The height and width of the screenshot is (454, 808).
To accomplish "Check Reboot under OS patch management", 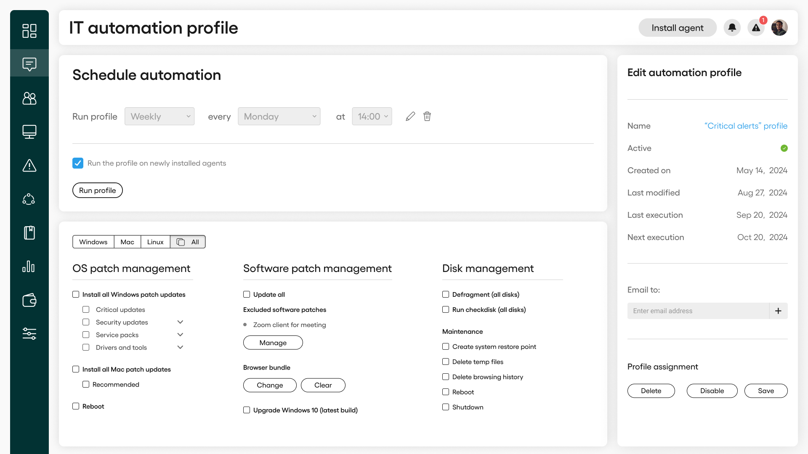I will point(76,406).
